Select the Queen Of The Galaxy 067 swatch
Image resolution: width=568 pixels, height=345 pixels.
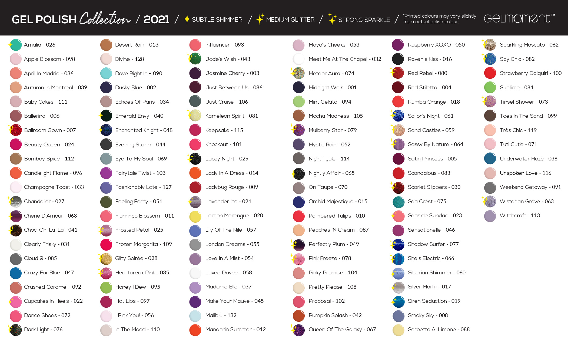298,330
